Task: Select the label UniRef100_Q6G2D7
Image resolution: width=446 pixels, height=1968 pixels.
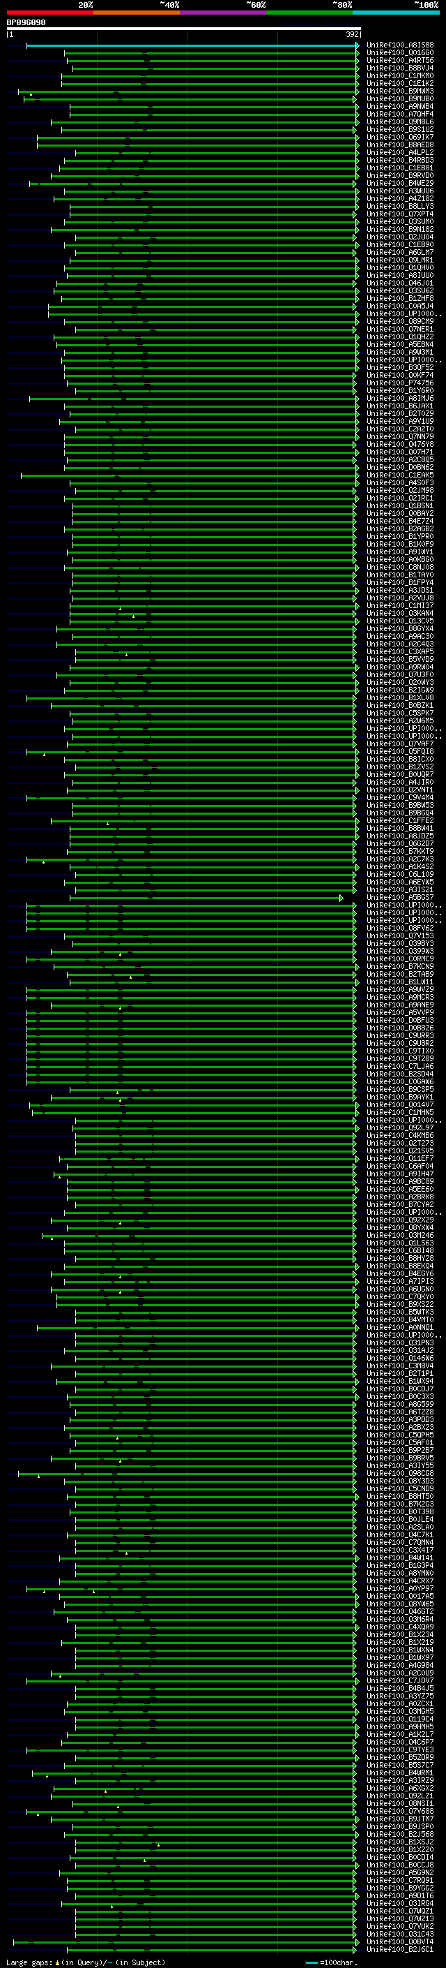Action: 400,843
